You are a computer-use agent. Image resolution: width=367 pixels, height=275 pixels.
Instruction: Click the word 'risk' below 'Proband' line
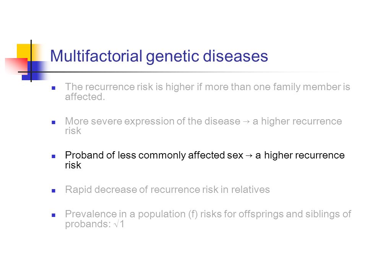tap(73, 165)
